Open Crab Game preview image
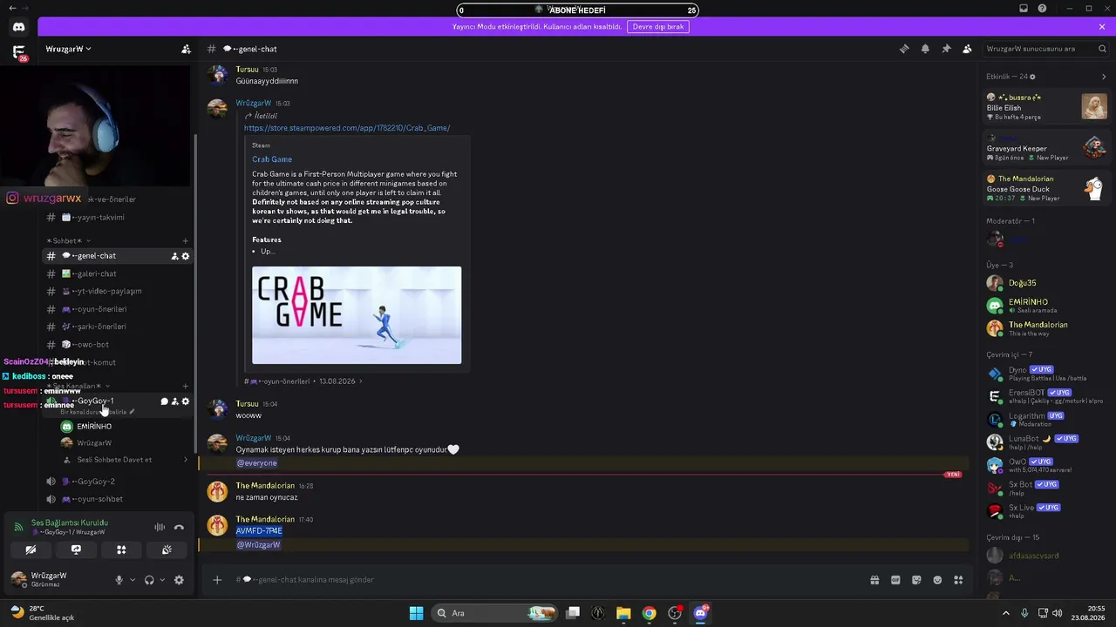Image resolution: width=1116 pixels, height=627 pixels. [x=357, y=315]
